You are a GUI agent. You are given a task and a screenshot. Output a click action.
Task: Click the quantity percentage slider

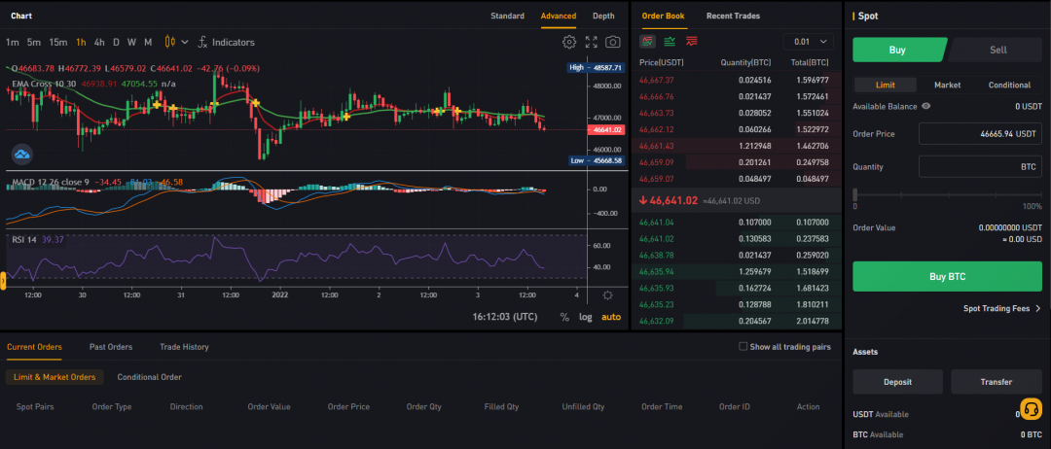[947, 194]
